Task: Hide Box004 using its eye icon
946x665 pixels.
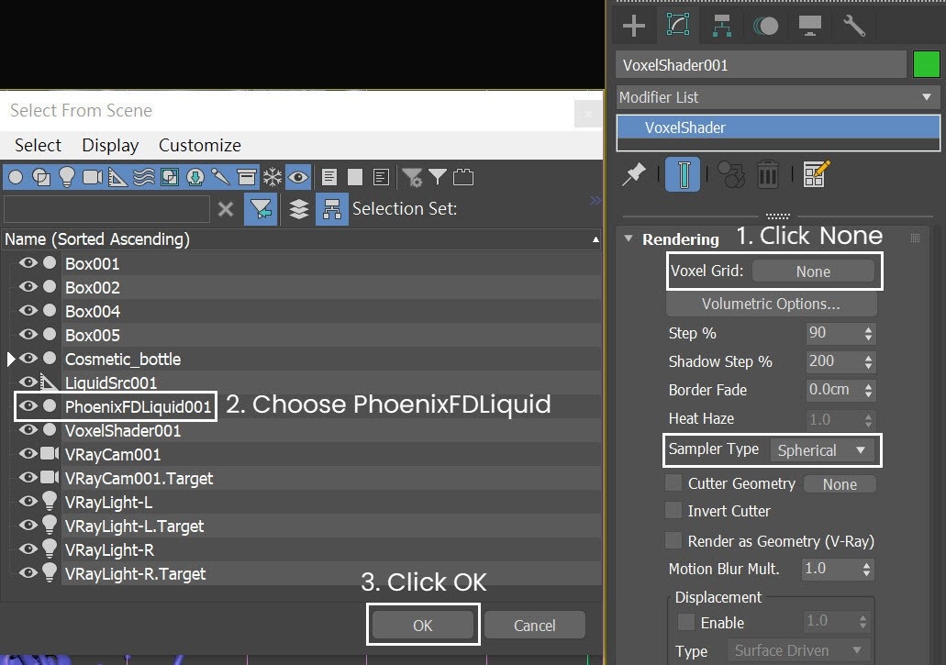Action: (28, 311)
